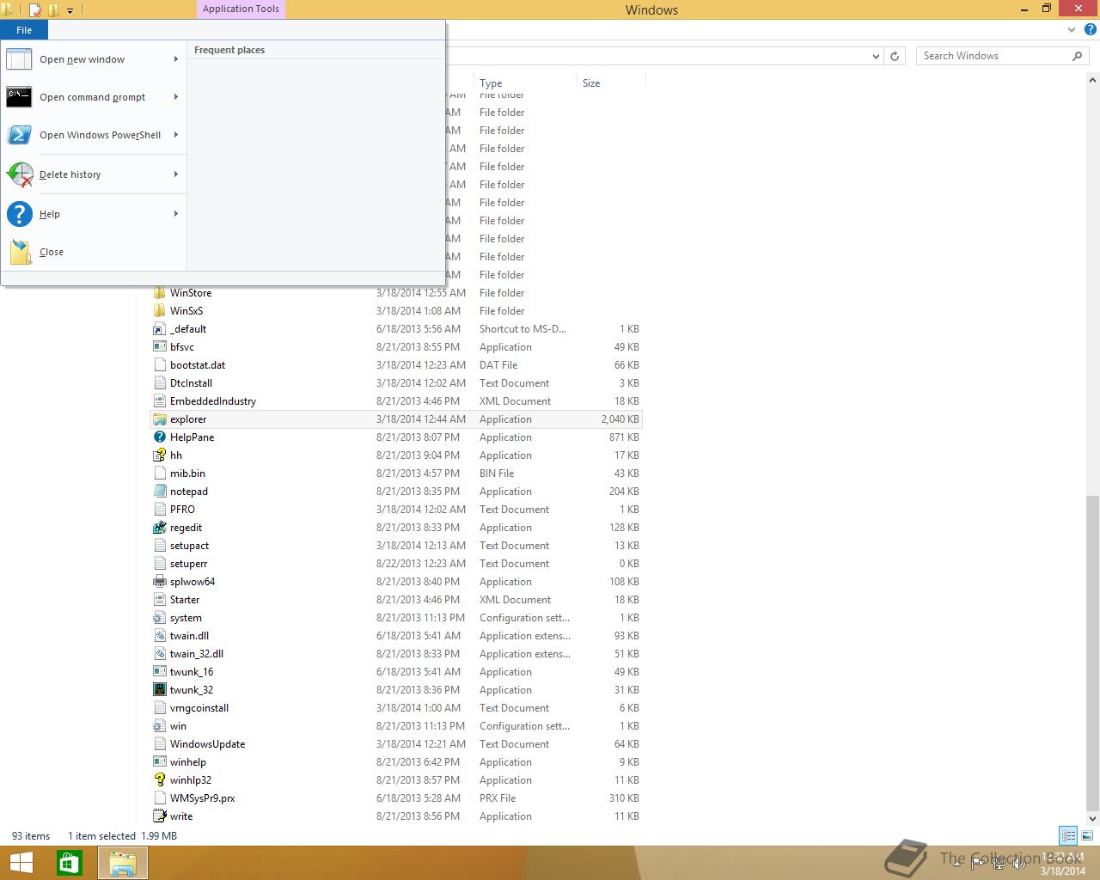Click the File ribbon tab
Screen dimensions: 1100x880
24,30
